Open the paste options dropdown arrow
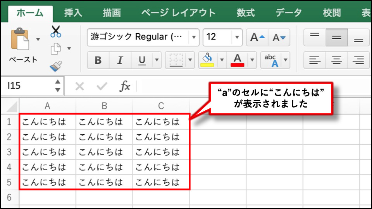This screenshot has height=209, width=372. point(38,39)
